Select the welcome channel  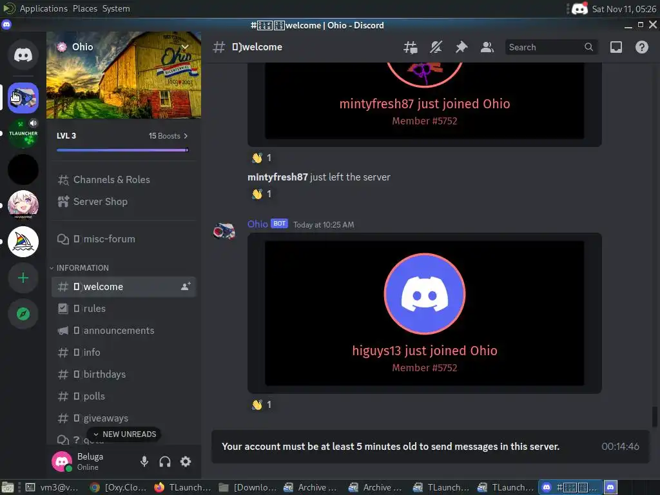(124, 287)
